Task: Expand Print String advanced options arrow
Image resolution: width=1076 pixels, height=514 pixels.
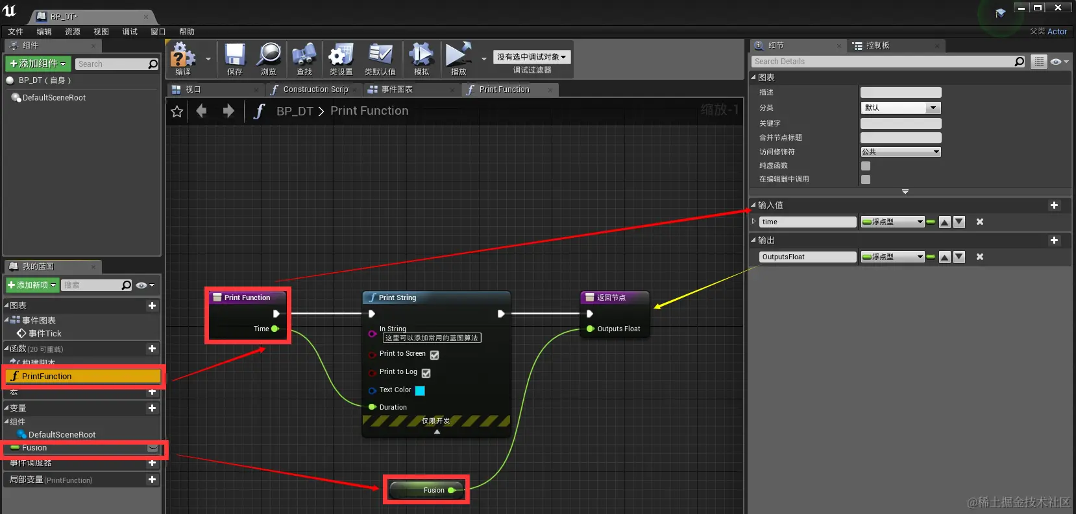Action: point(437,431)
